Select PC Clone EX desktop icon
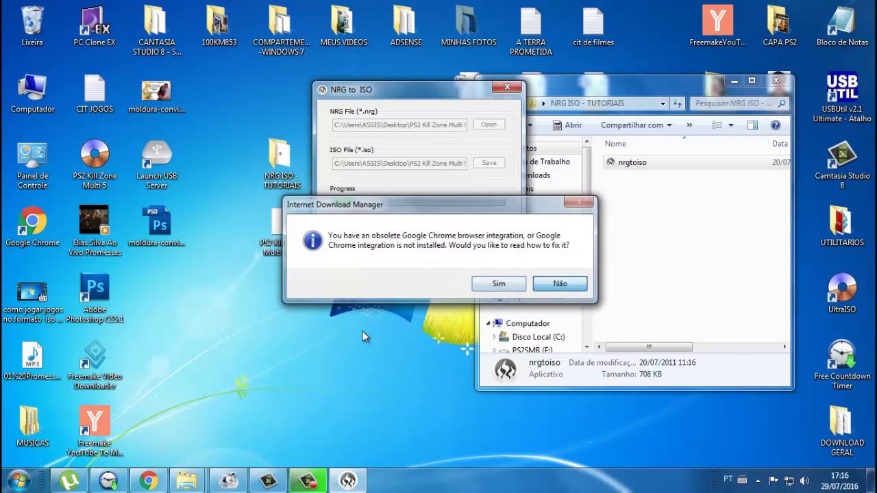877x493 pixels. 95,26
